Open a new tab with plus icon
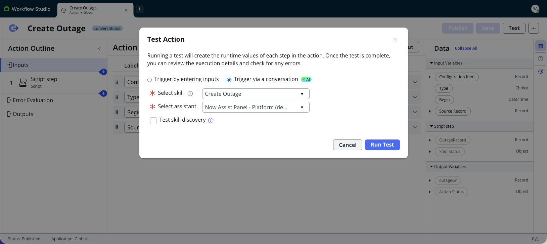547x244 pixels. click(x=139, y=9)
